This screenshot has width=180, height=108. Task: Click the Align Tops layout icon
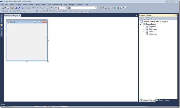(18, 11)
